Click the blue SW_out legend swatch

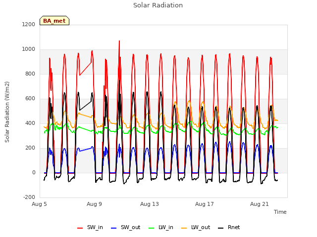tap(114, 228)
